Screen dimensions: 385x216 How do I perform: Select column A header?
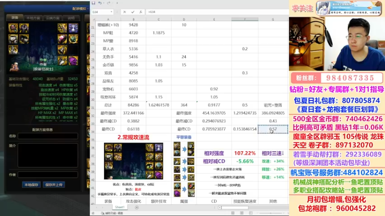[108, 19]
